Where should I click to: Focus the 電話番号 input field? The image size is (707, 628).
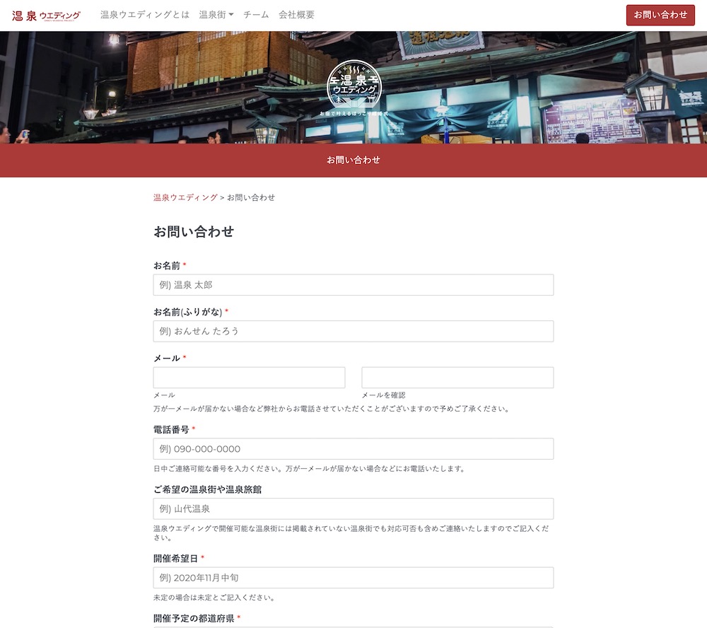pos(353,449)
